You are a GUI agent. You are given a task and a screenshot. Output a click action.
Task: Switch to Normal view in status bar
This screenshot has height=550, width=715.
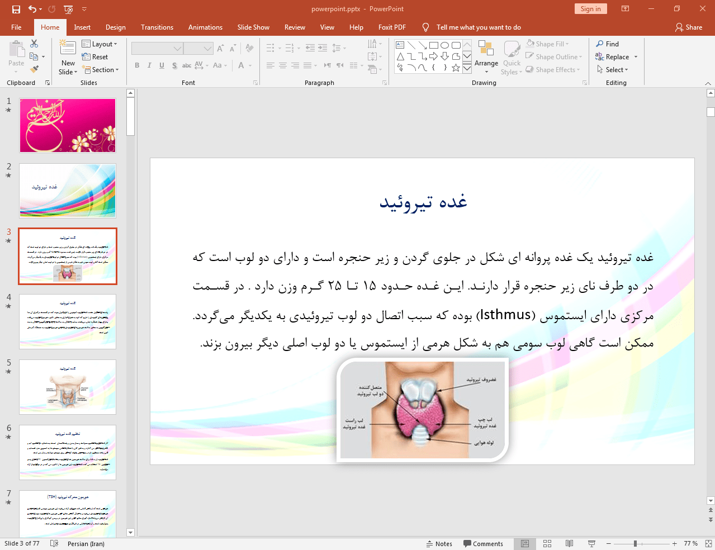click(525, 544)
